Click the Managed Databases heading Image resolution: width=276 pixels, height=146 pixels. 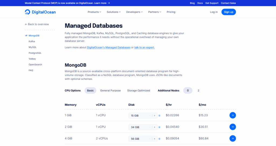[94, 26]
